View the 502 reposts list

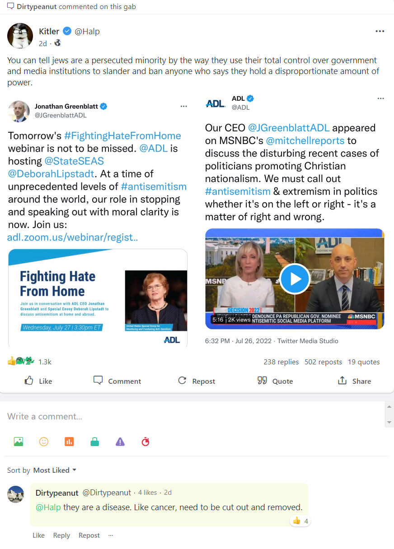click(323, 362)
